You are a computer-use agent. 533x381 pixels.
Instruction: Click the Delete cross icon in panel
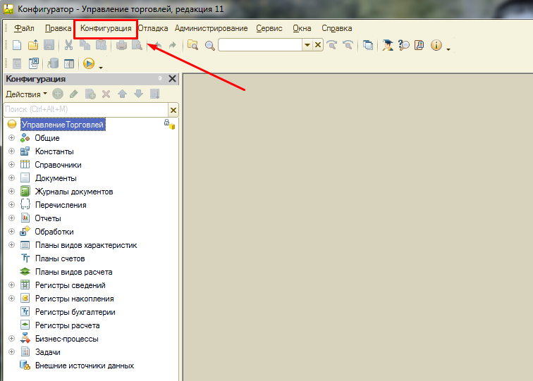point(106,94)
